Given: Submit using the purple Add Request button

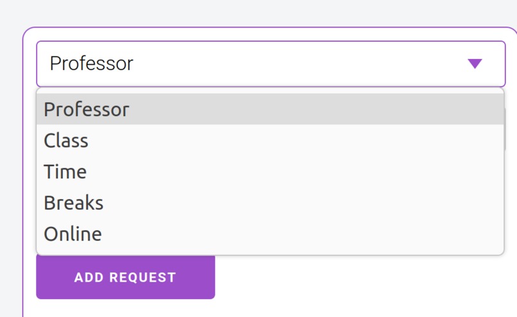Looking at the screenshot, I should pos(125,277).
